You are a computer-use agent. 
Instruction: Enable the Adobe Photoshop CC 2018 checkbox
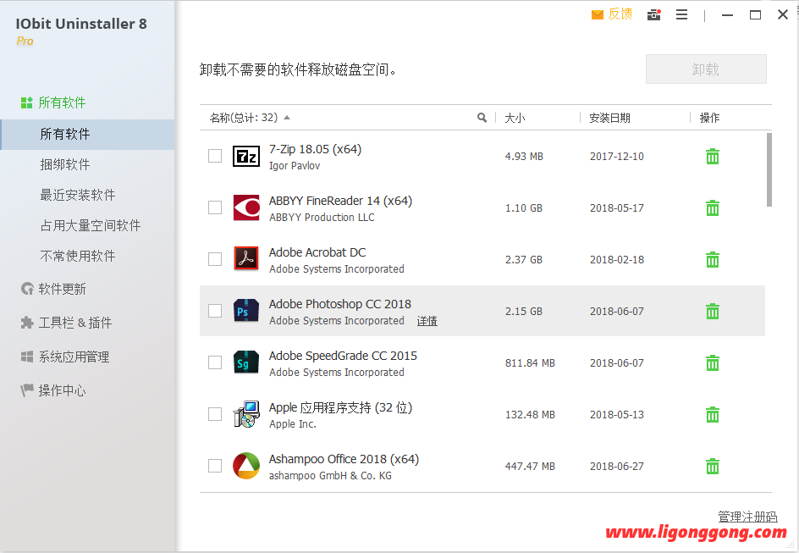(x=215, y=311)
